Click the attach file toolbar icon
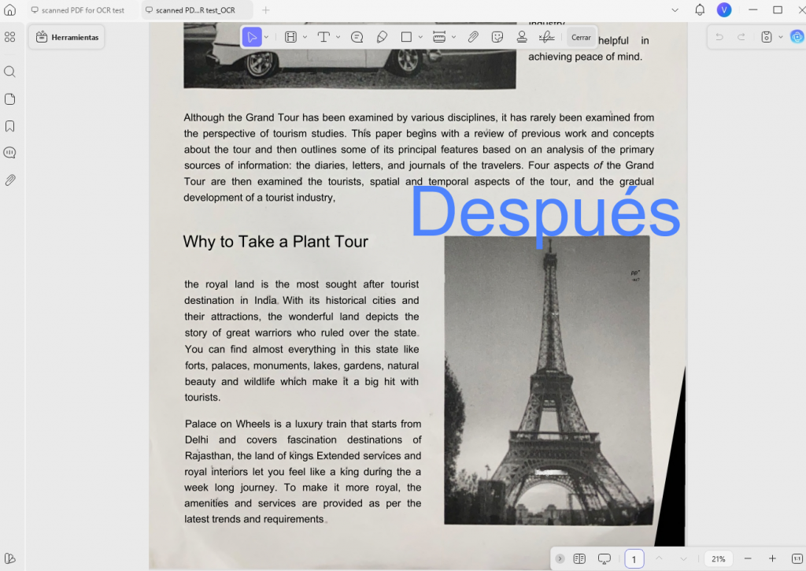Viewport: 806px width, 571px height. pos(473,37)
